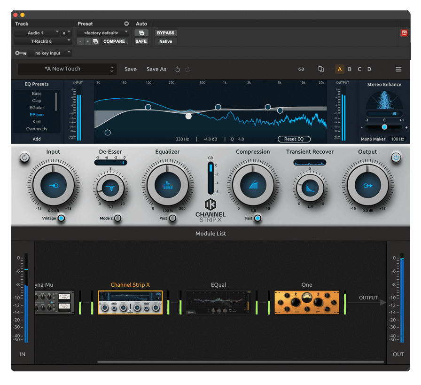Click the power icon left of Input knob

pyautogui.click(x=24, y=157)
